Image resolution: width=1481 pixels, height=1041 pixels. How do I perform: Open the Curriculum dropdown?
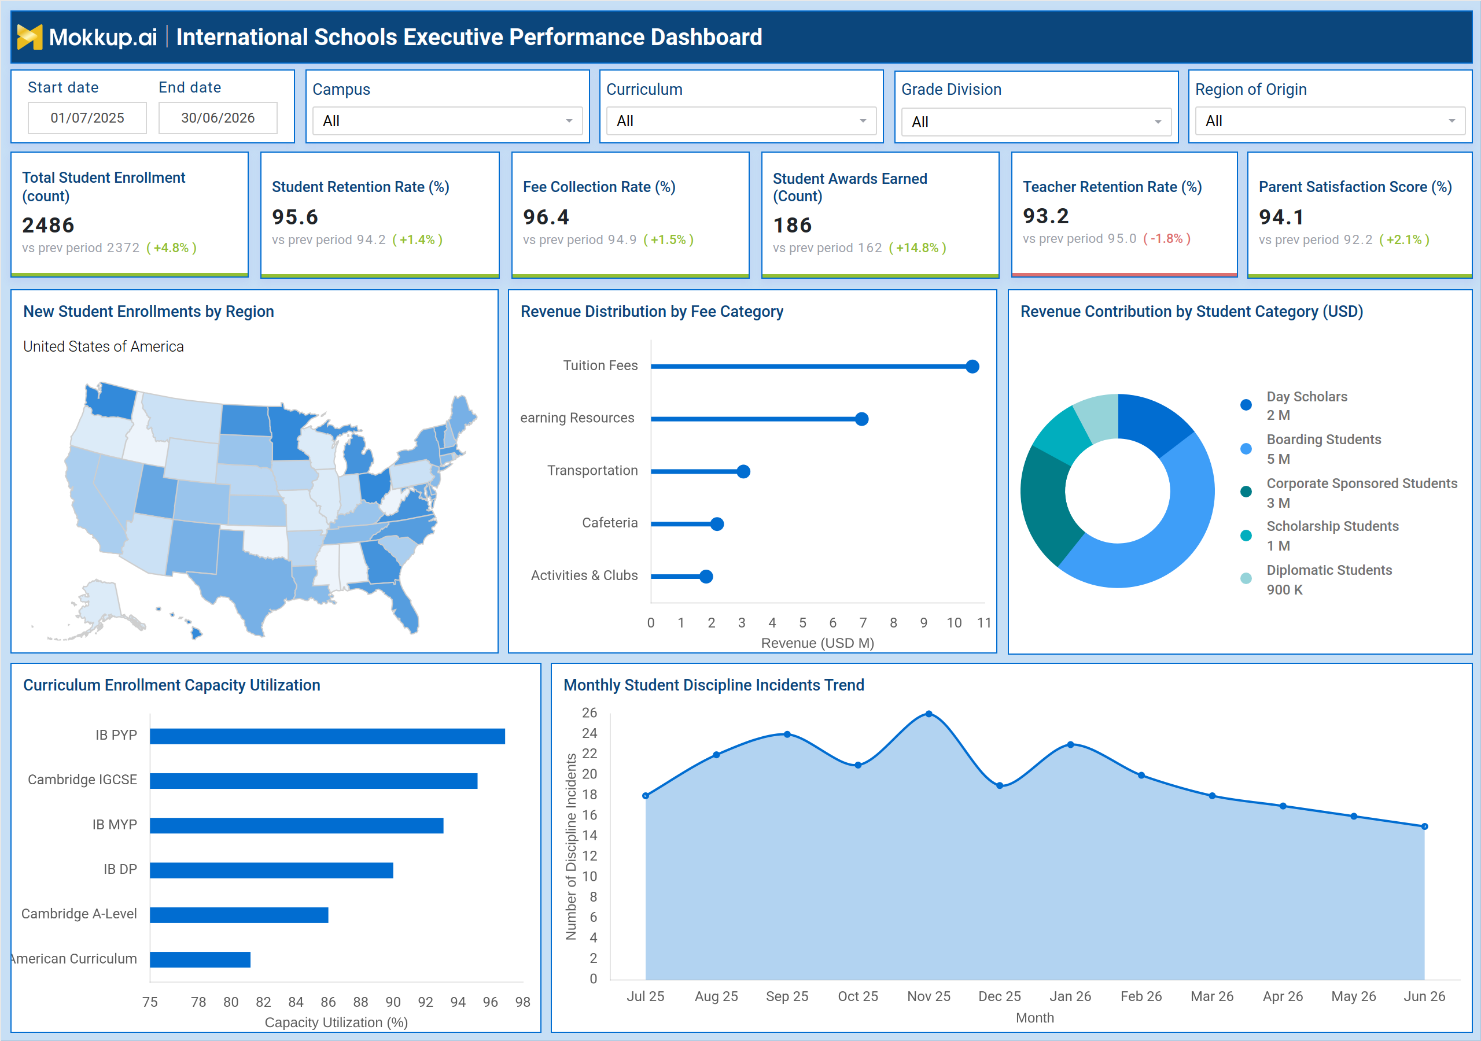click(741, 121)
